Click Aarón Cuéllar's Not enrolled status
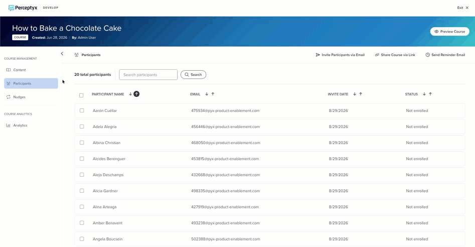This screenshot has height=247, width=475. point(417,110)
